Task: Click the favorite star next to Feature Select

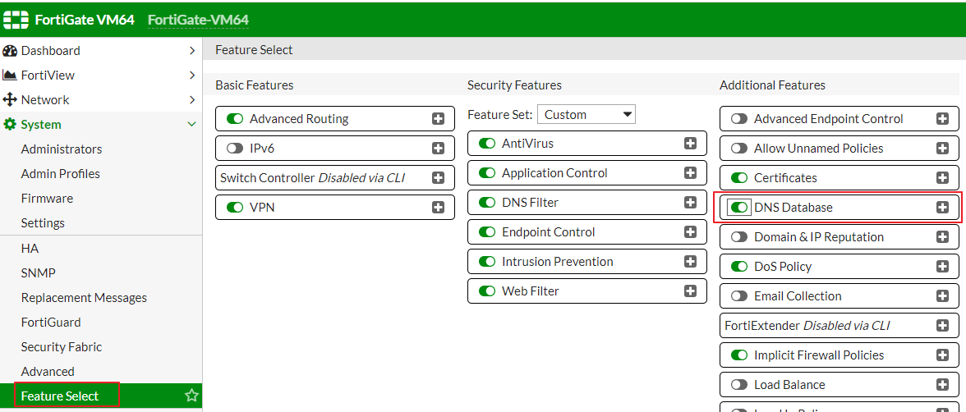Action: [x=191, y=396]
